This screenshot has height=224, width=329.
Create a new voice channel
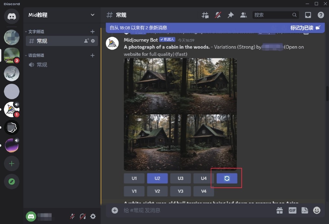click(92, 55)
